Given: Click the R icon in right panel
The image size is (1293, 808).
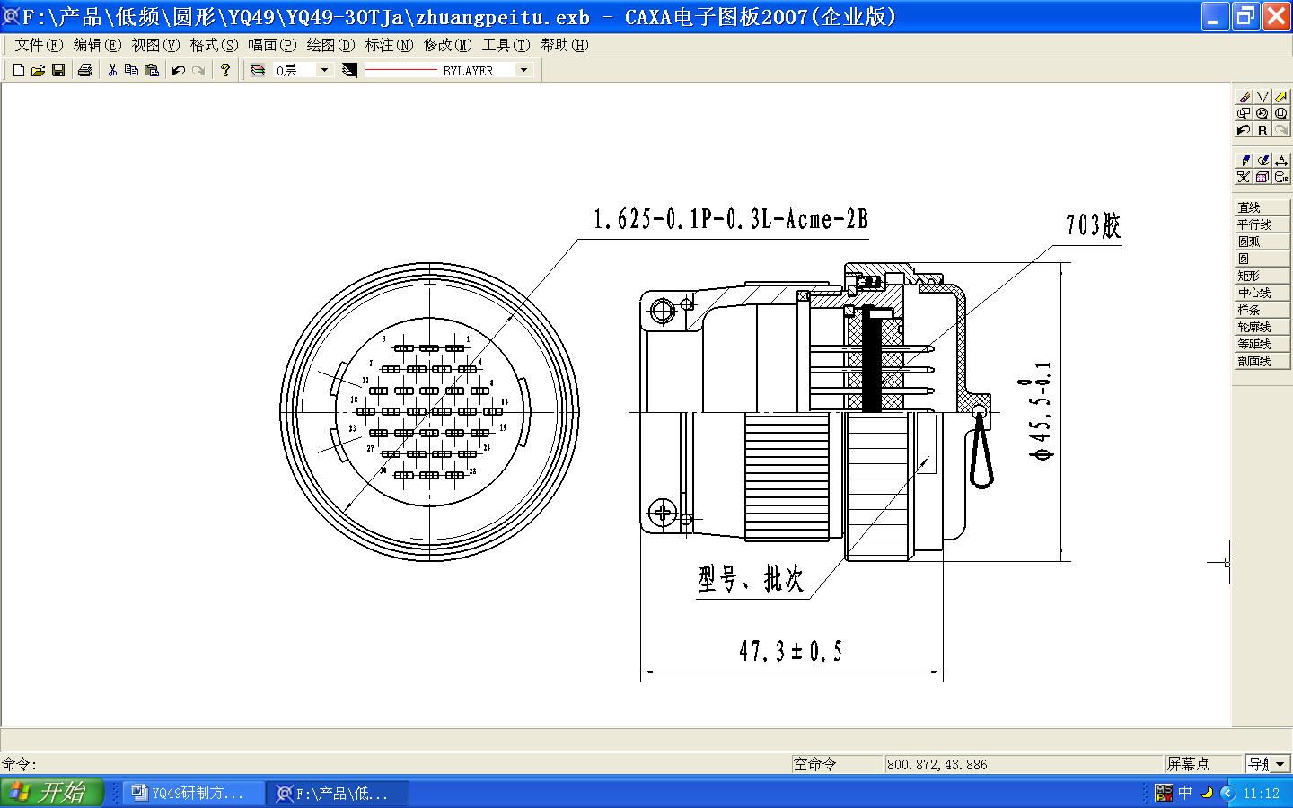Looking at the screenshot, I should [x=1262, y=130].
